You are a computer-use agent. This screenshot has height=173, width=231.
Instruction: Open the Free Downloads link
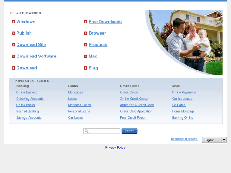105,22
